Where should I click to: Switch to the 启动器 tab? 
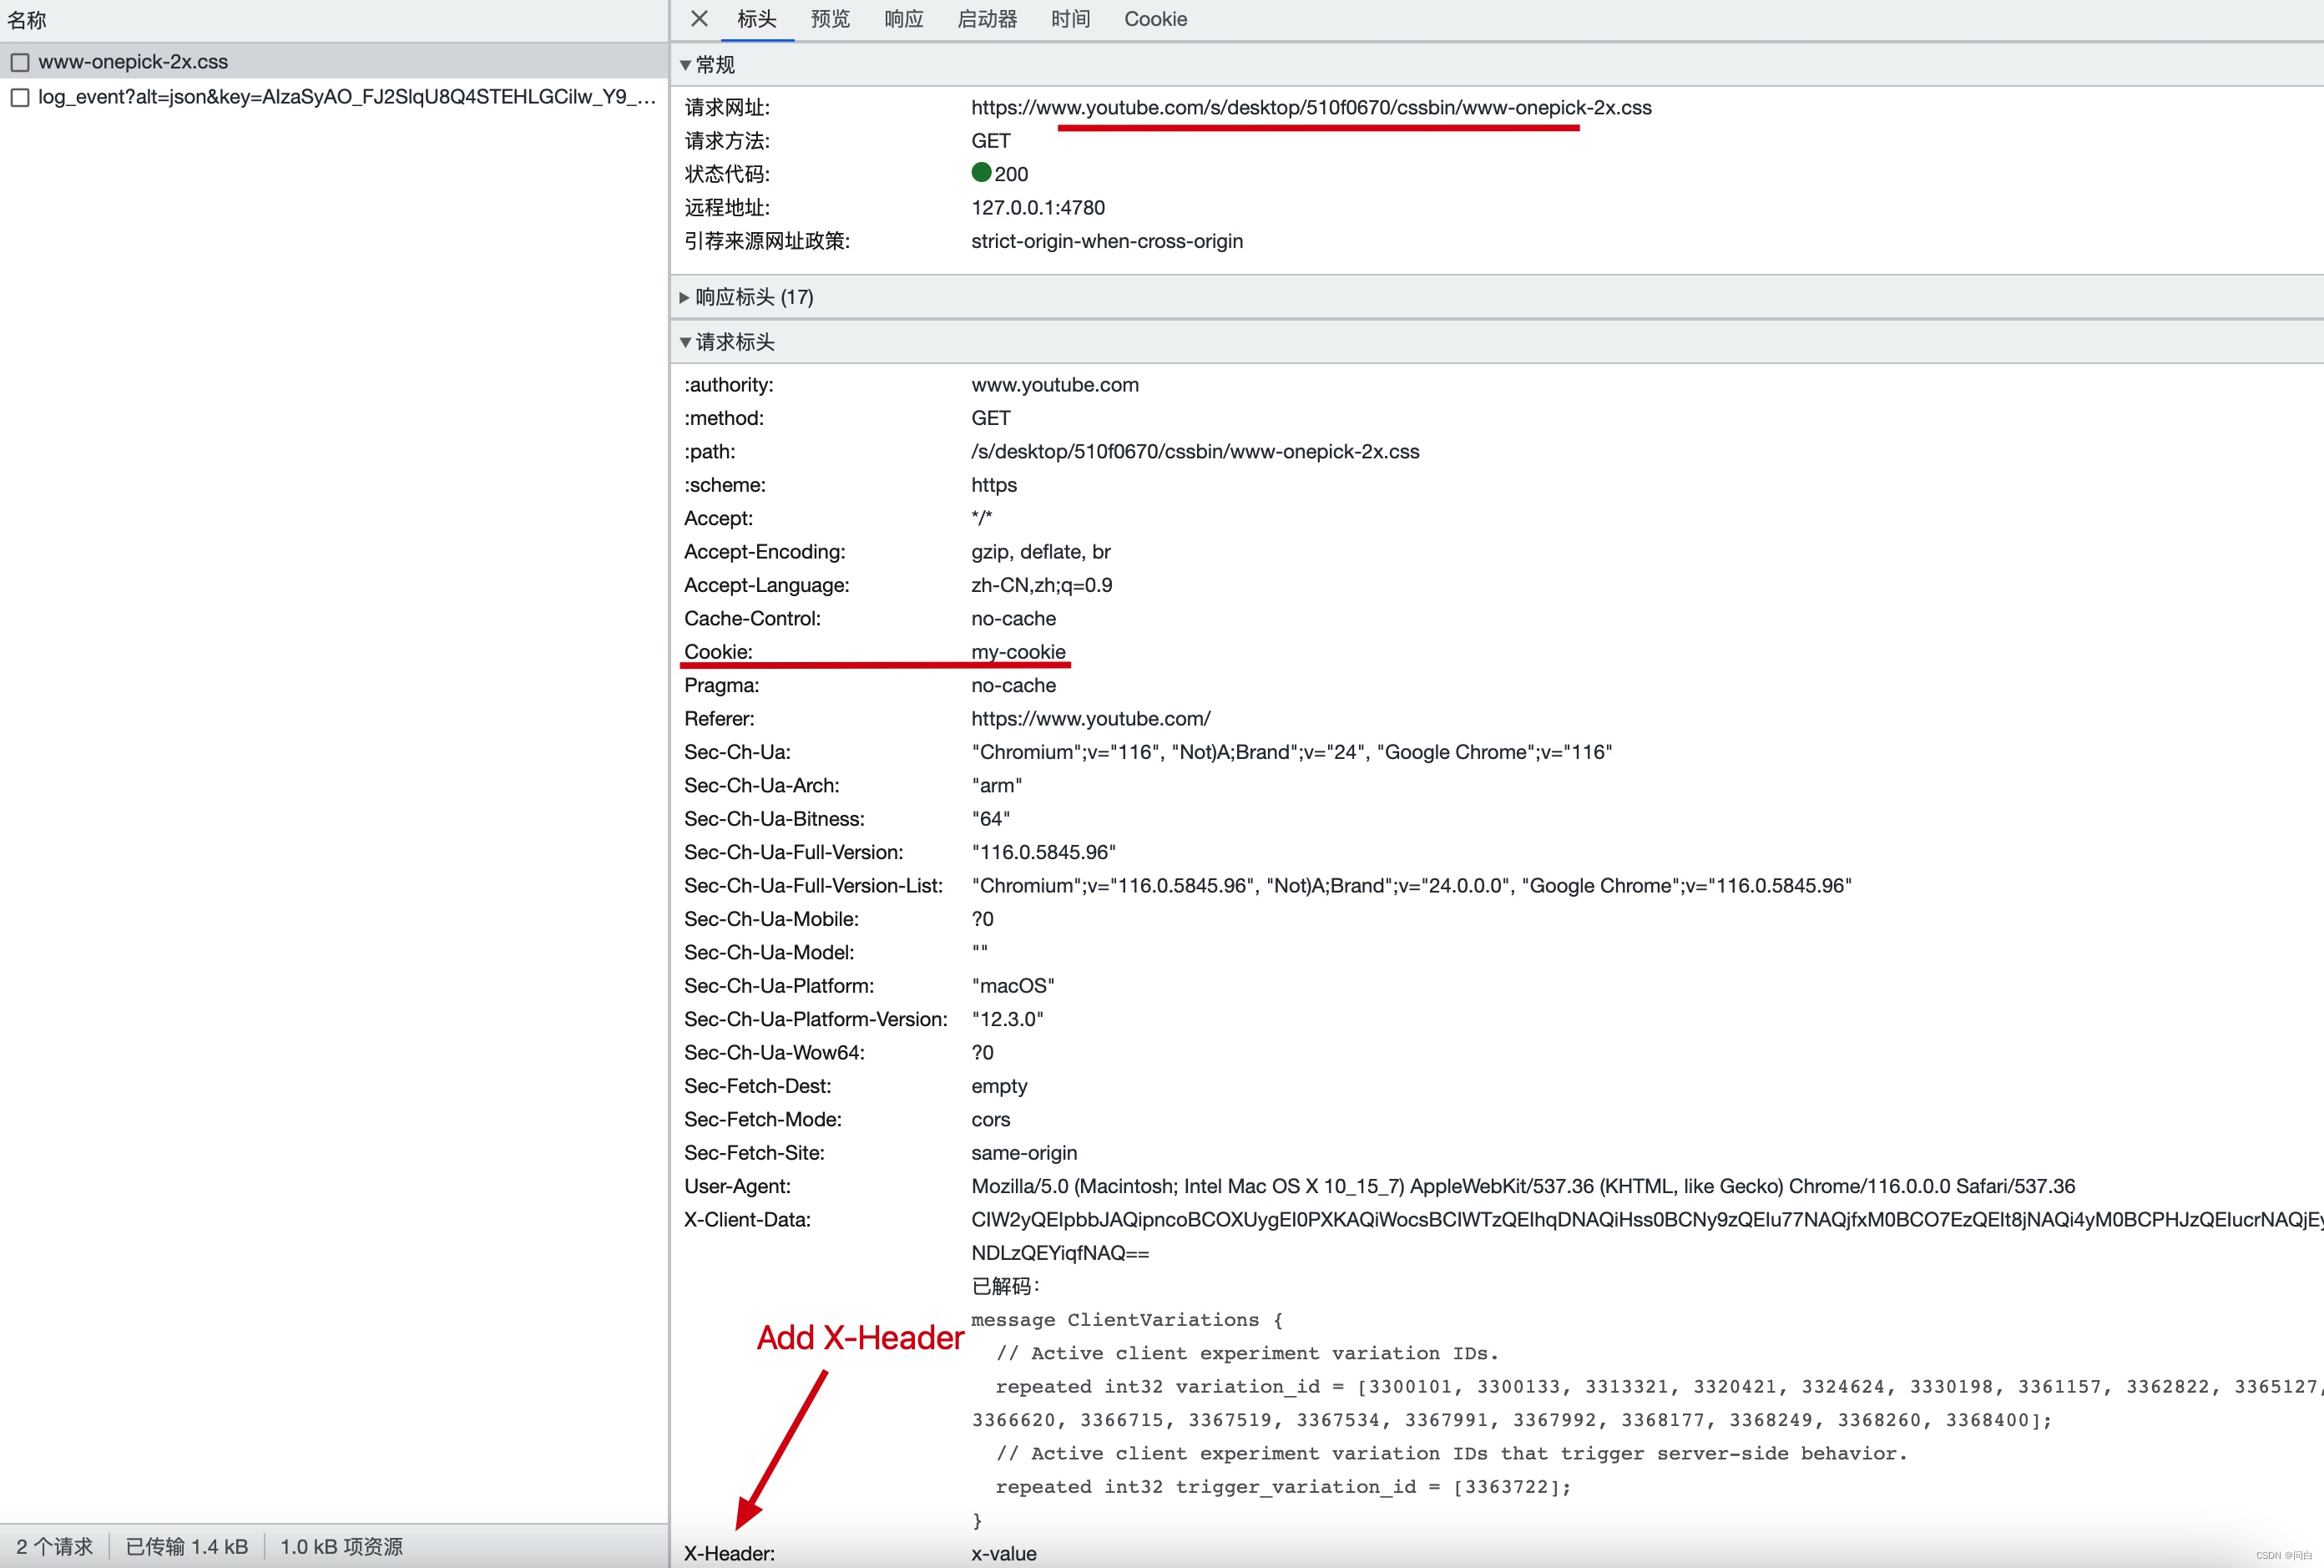coord(988,19)
